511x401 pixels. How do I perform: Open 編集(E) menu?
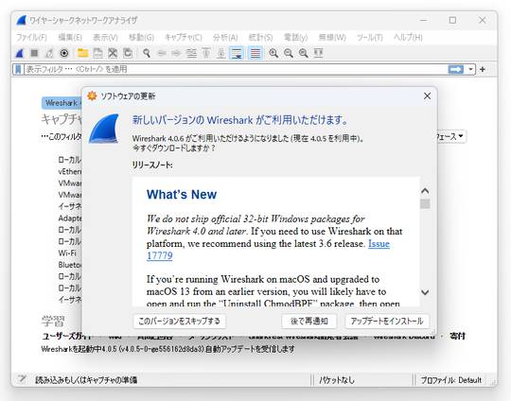click(70, 38)
